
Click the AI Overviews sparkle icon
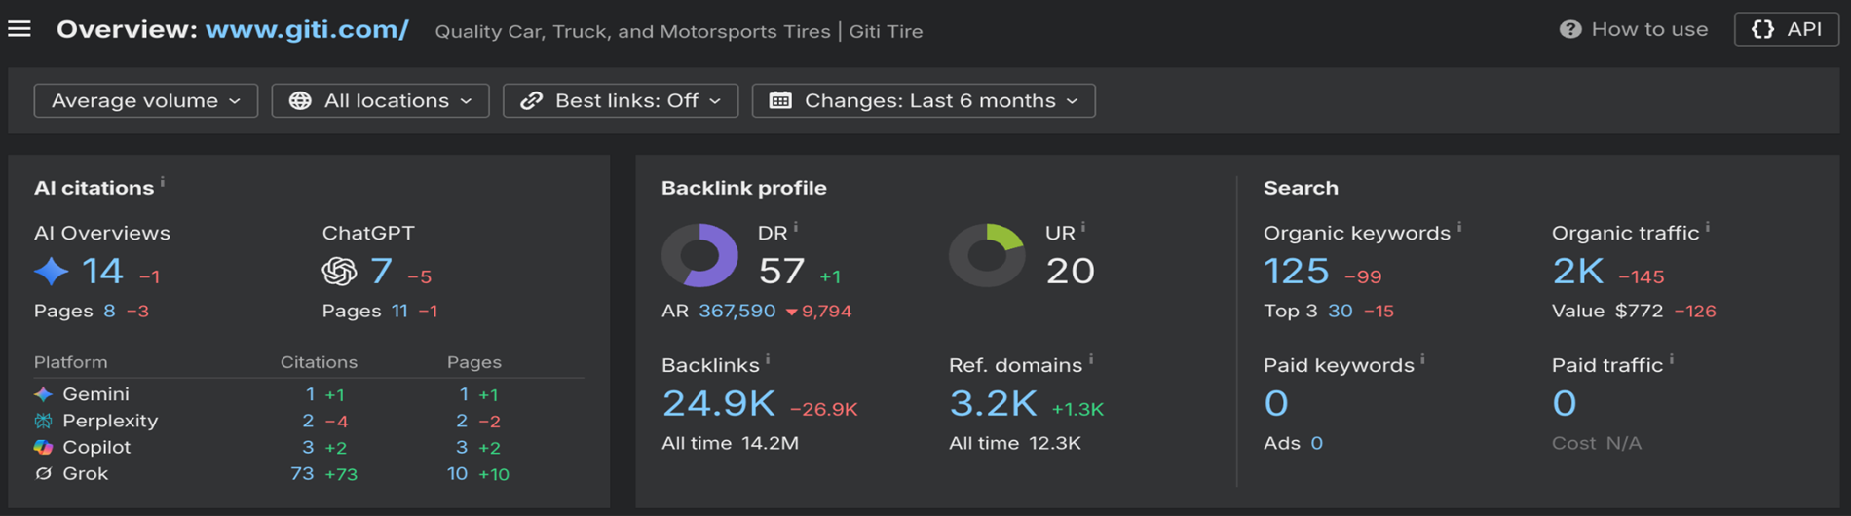pyautogui.click(x=51, y=271)
